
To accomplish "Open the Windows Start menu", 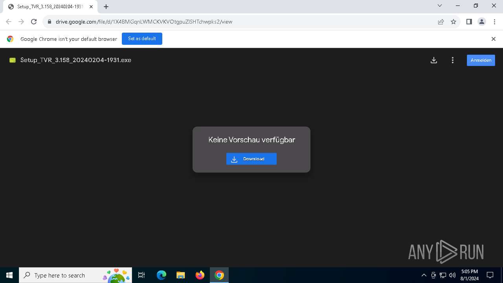I will 9,275.
